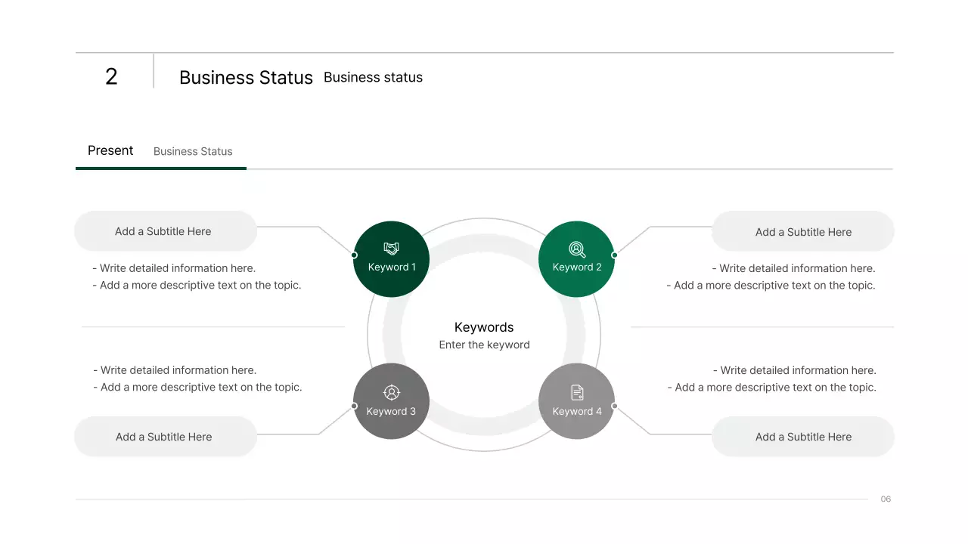968x544 pixels.
Task: Click the top-right Add a Subtitle Here pill
Action: coord(803,231)
